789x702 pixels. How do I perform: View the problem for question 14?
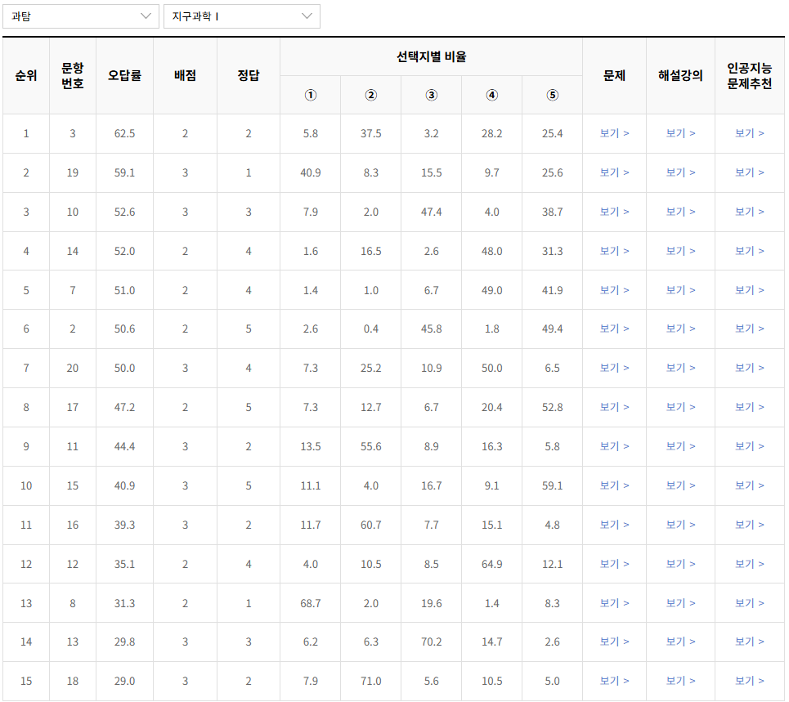pos(614,251)
